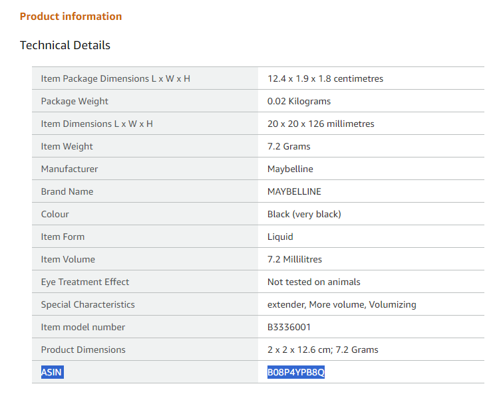
Task: Click the 'Item Weight' label
Action: click(67, 146)
